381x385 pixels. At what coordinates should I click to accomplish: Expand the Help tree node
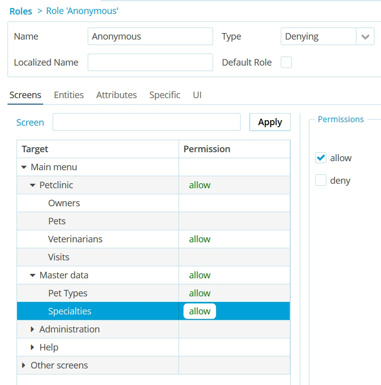click(x=33, y=347)
